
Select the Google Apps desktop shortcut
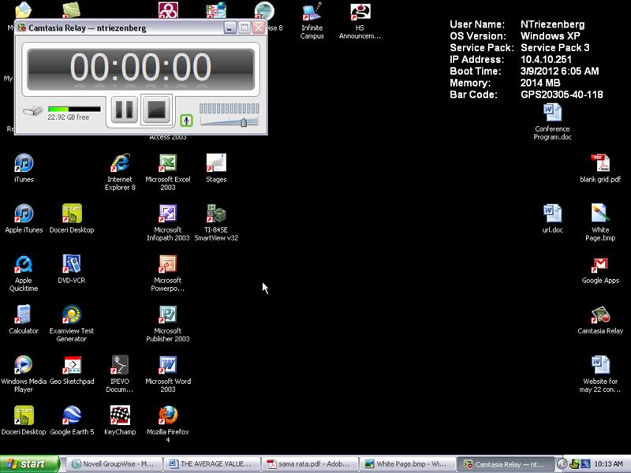[600, 269]
